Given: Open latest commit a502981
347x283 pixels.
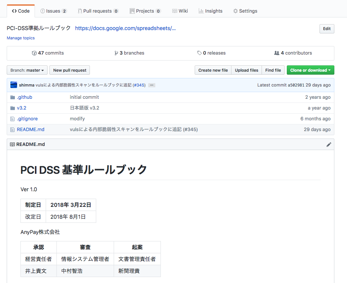Looking at the screenshot, I should pyautogui.click(x=296, y=85).
